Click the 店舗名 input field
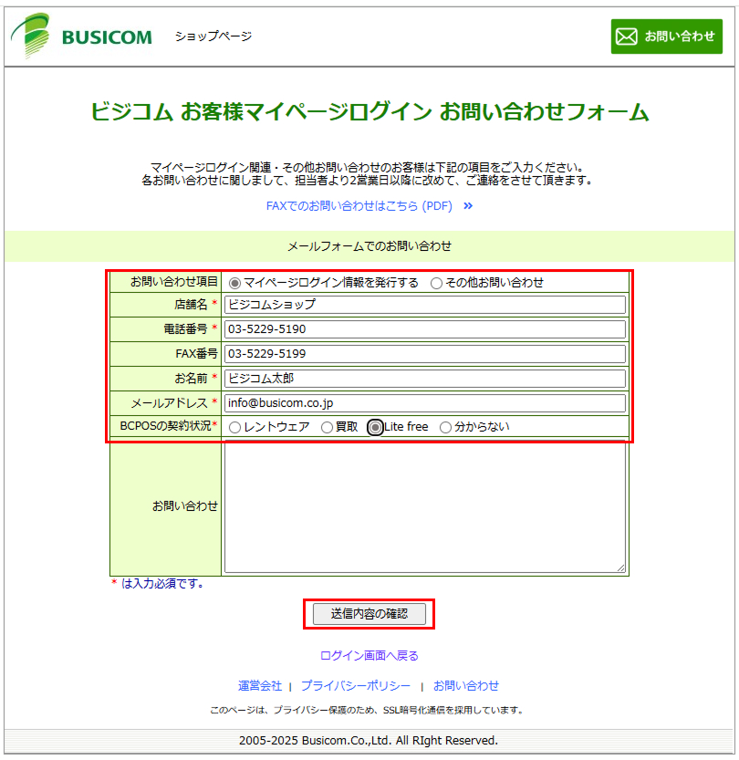Viewport: 739px width, 760px height. click(x=424, y=305)
